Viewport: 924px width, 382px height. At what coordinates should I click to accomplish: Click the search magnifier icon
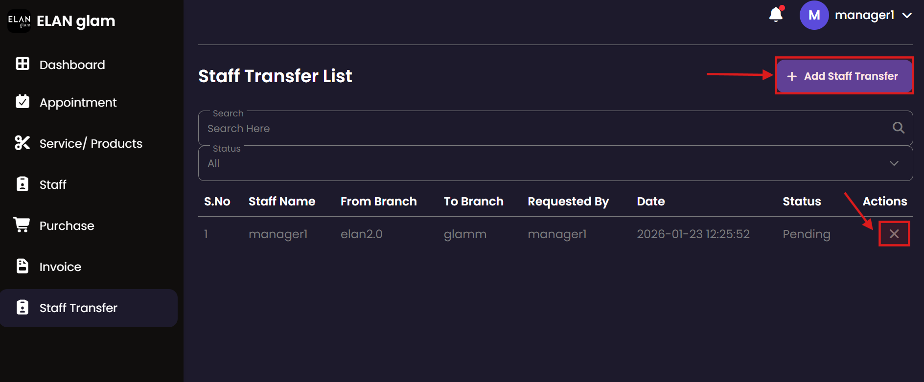pyautogui.click(x=898, y=128)
